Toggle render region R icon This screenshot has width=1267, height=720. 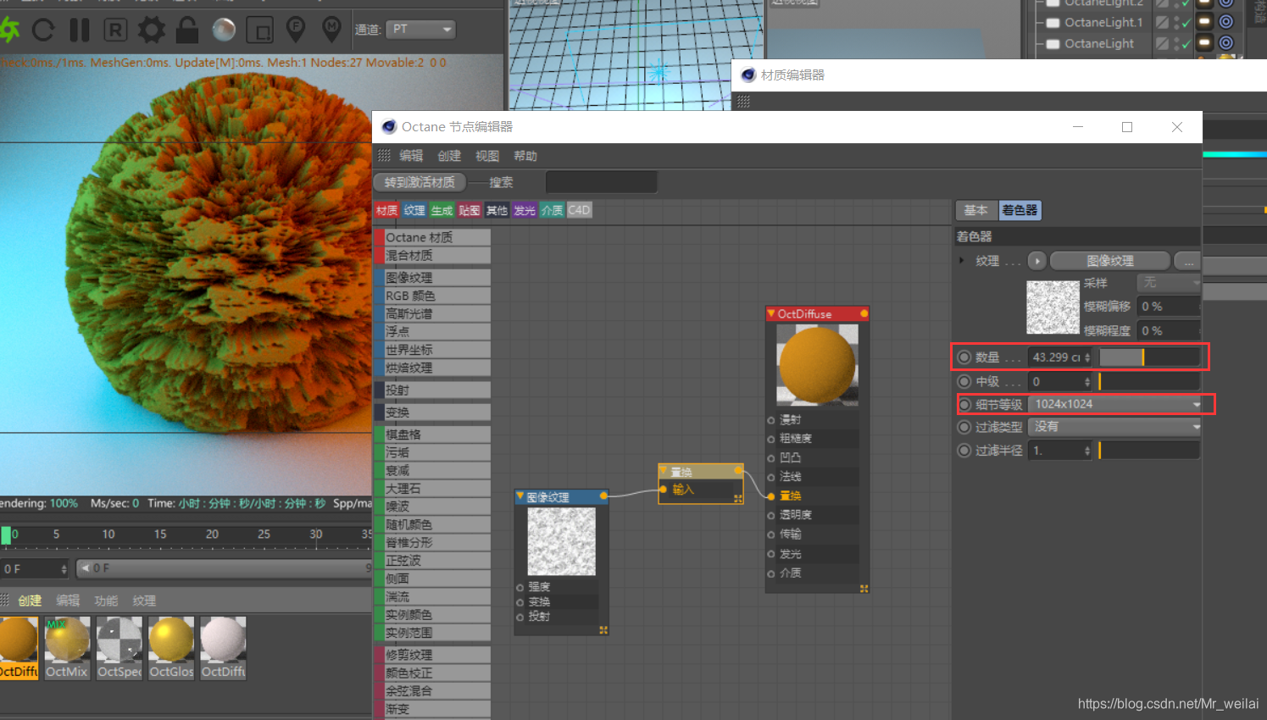(x=115, y=30)
